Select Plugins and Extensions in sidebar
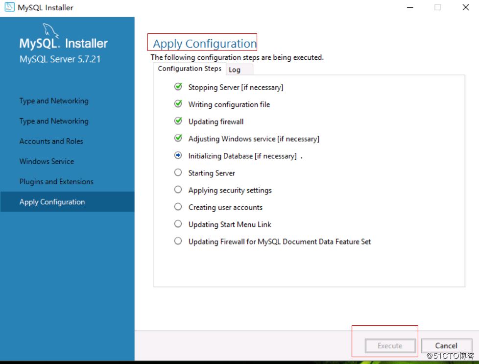 [56, 181]
